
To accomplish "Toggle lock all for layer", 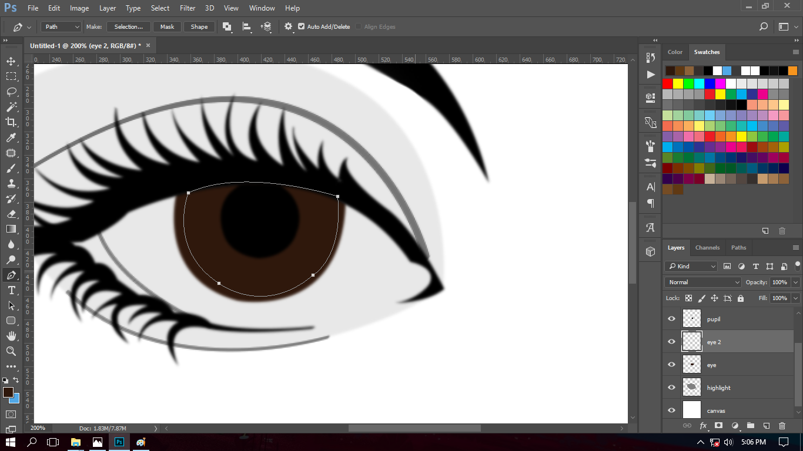I will [x=741, y=298].
